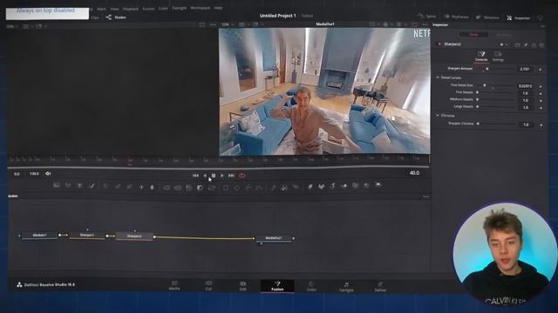Toggle the Nodes panel button
Viewport: 558px width, 313px height.
(116, 17)
